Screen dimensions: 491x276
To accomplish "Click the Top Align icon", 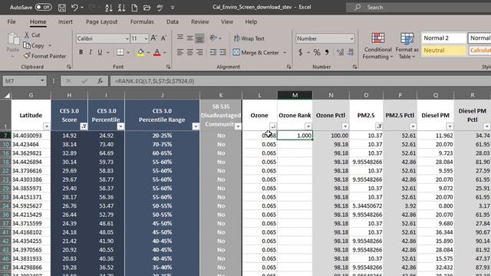I will click(180, 38).
